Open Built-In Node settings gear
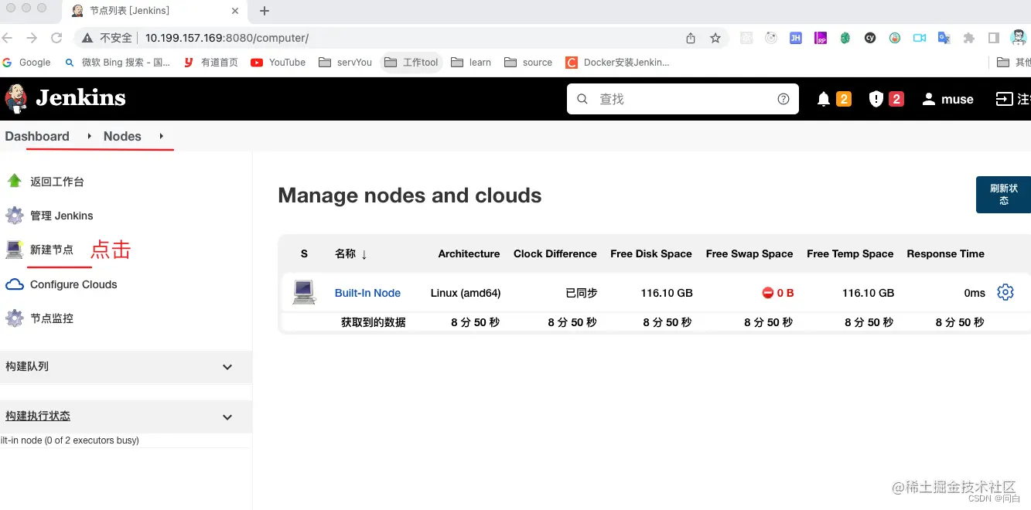Viewport: 1031px width, 510px height. 1005,292
